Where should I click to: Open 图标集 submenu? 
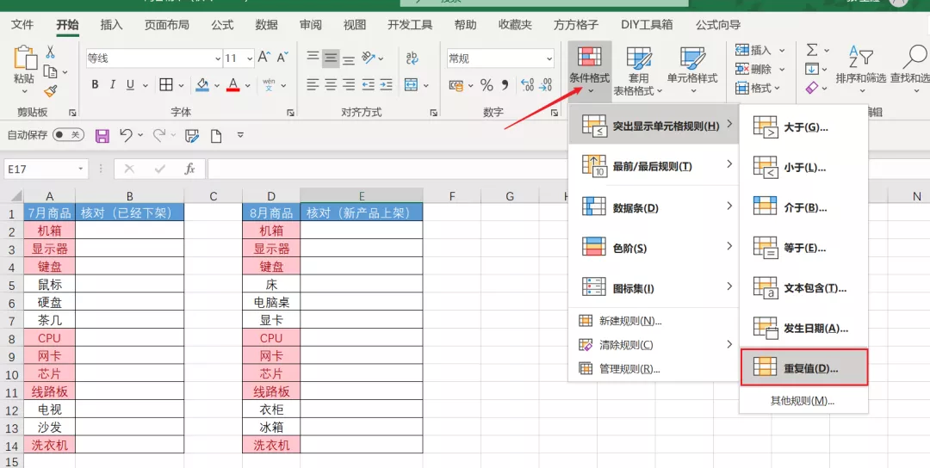coord(654,287)
